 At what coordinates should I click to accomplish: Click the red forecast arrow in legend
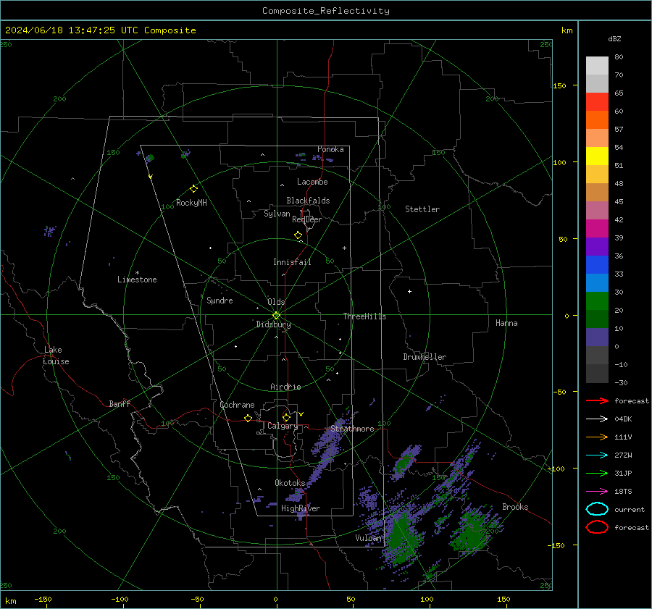click(597, 400)
